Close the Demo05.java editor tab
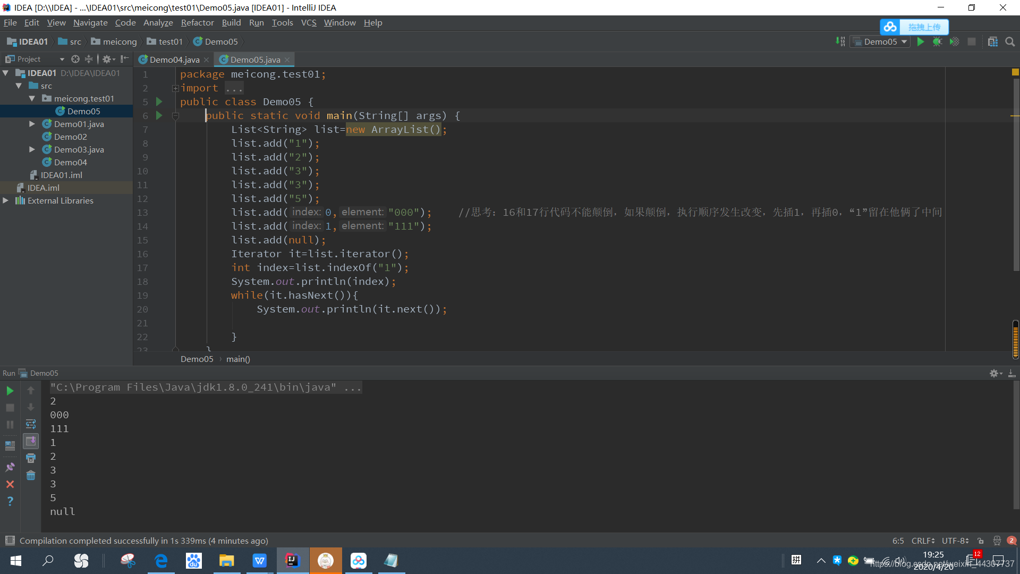This screenshot has height=574, width=1020. click(x=287, y=60)
